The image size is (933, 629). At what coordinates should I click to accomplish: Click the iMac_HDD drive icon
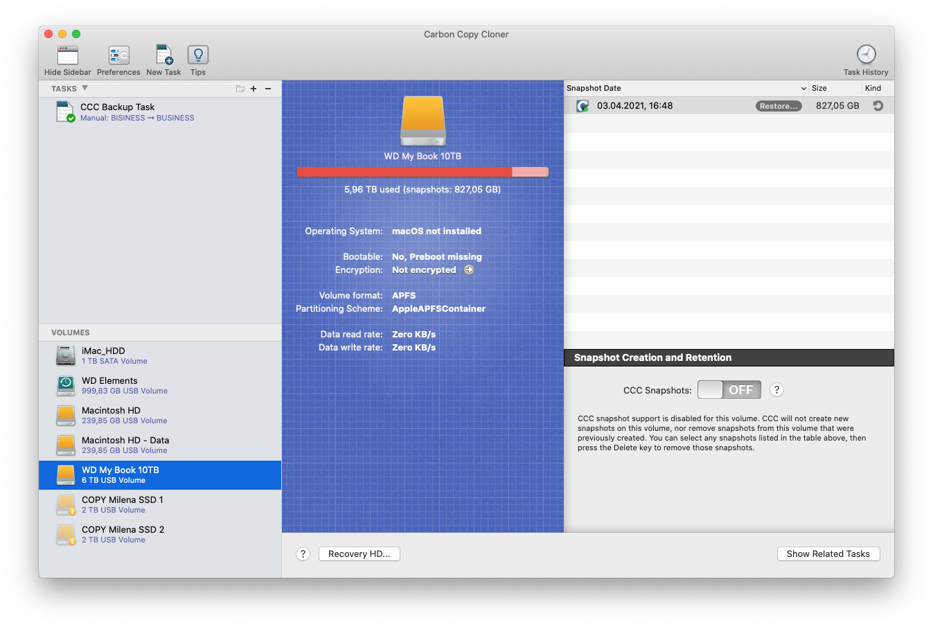point(66,355)
